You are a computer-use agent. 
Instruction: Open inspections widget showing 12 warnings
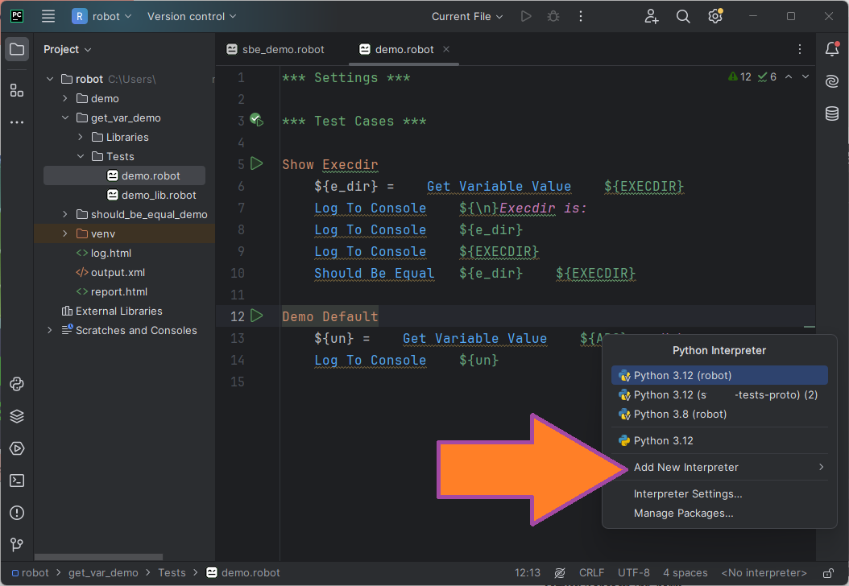click(x=752, y=76)
